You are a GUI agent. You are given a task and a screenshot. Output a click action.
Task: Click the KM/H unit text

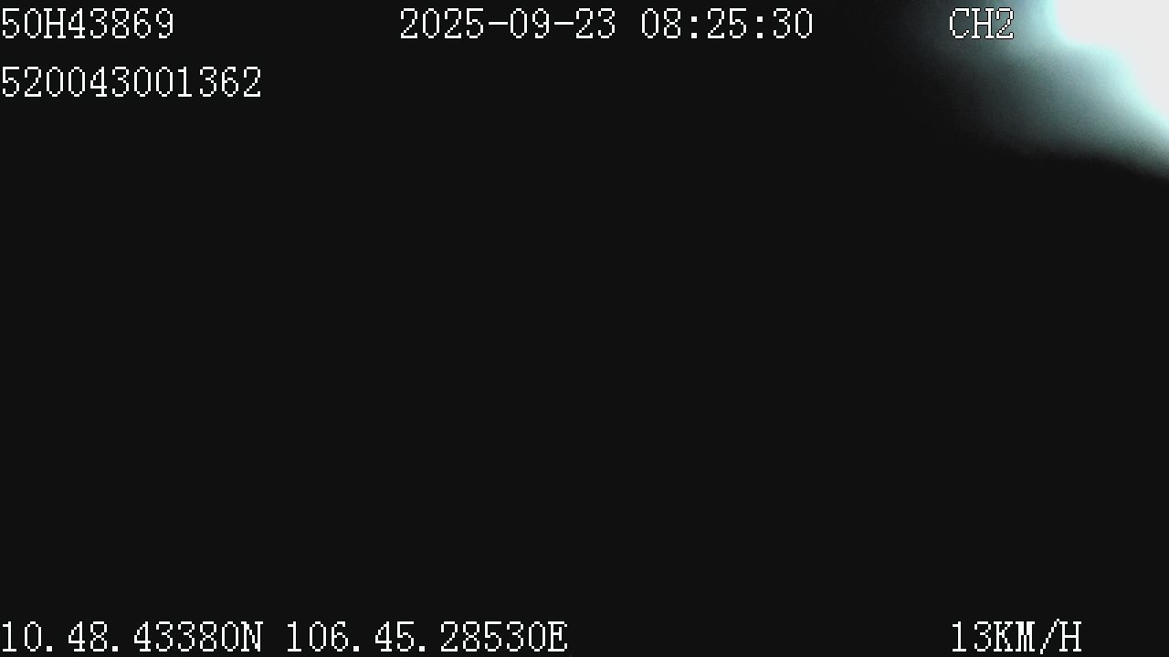tap(1037, 637)
